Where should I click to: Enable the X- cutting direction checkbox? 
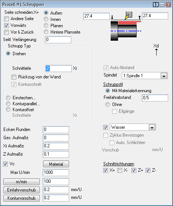120,171
